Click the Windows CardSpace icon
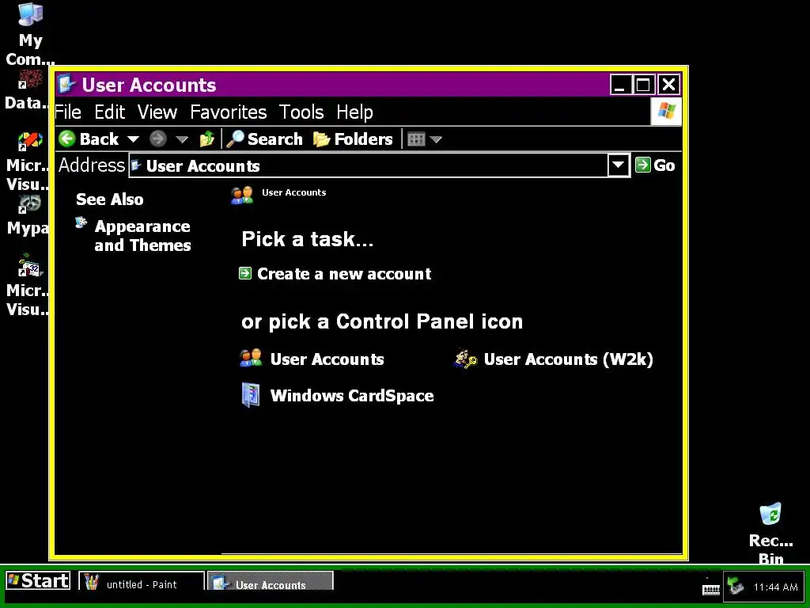 pos(251,395)
